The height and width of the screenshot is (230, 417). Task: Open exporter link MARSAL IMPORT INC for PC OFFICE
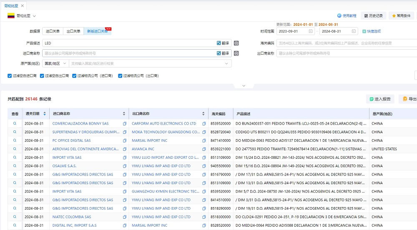click(149, 140)
